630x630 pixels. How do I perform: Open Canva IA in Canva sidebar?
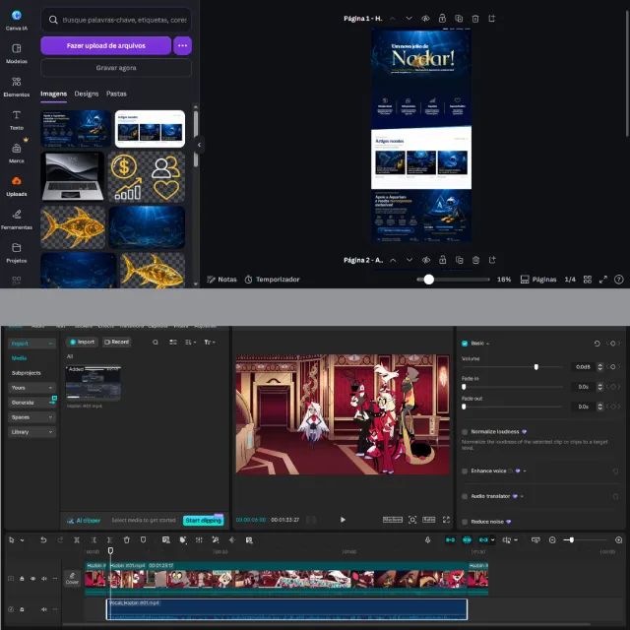click(x=17, y=20)
